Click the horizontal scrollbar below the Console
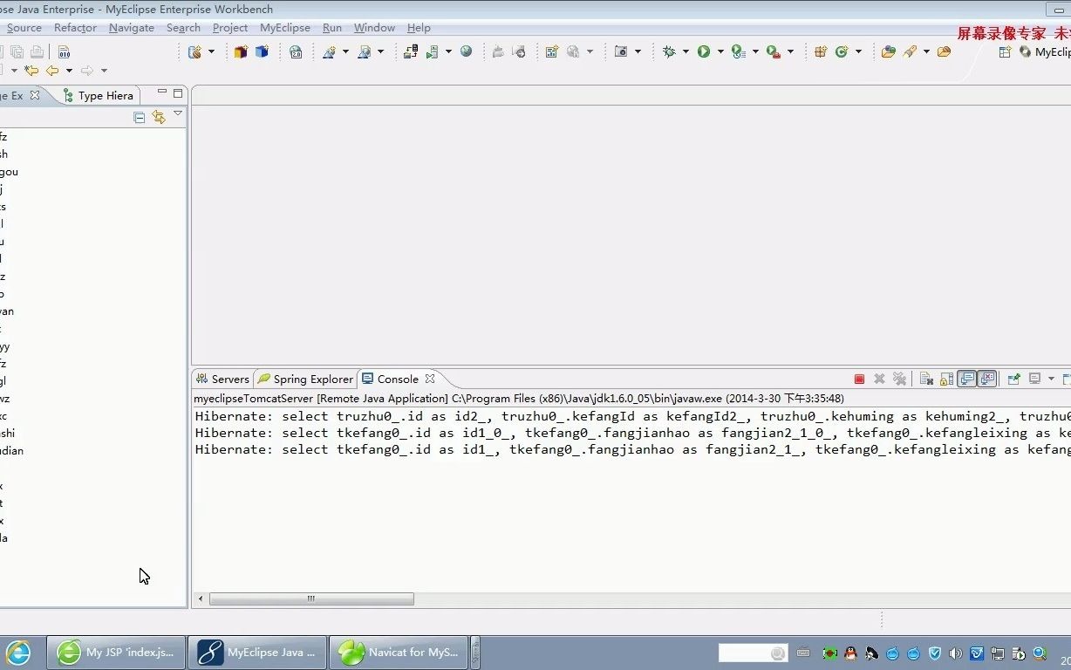This screenshot has height=670, width=1071. point(311,598)
